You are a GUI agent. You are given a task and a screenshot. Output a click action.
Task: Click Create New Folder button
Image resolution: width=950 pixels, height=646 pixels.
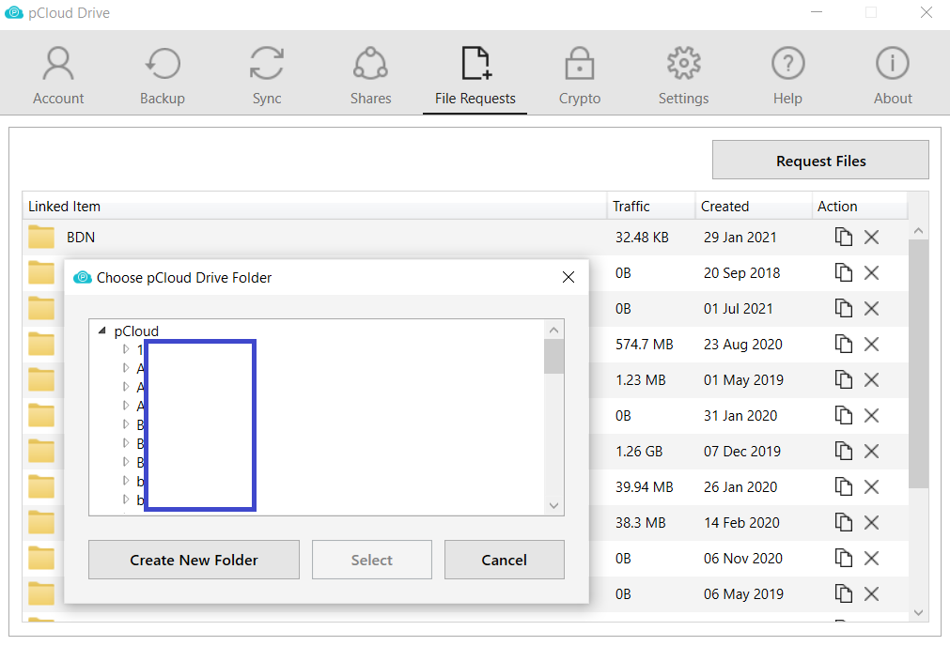(x=194, y=560)
